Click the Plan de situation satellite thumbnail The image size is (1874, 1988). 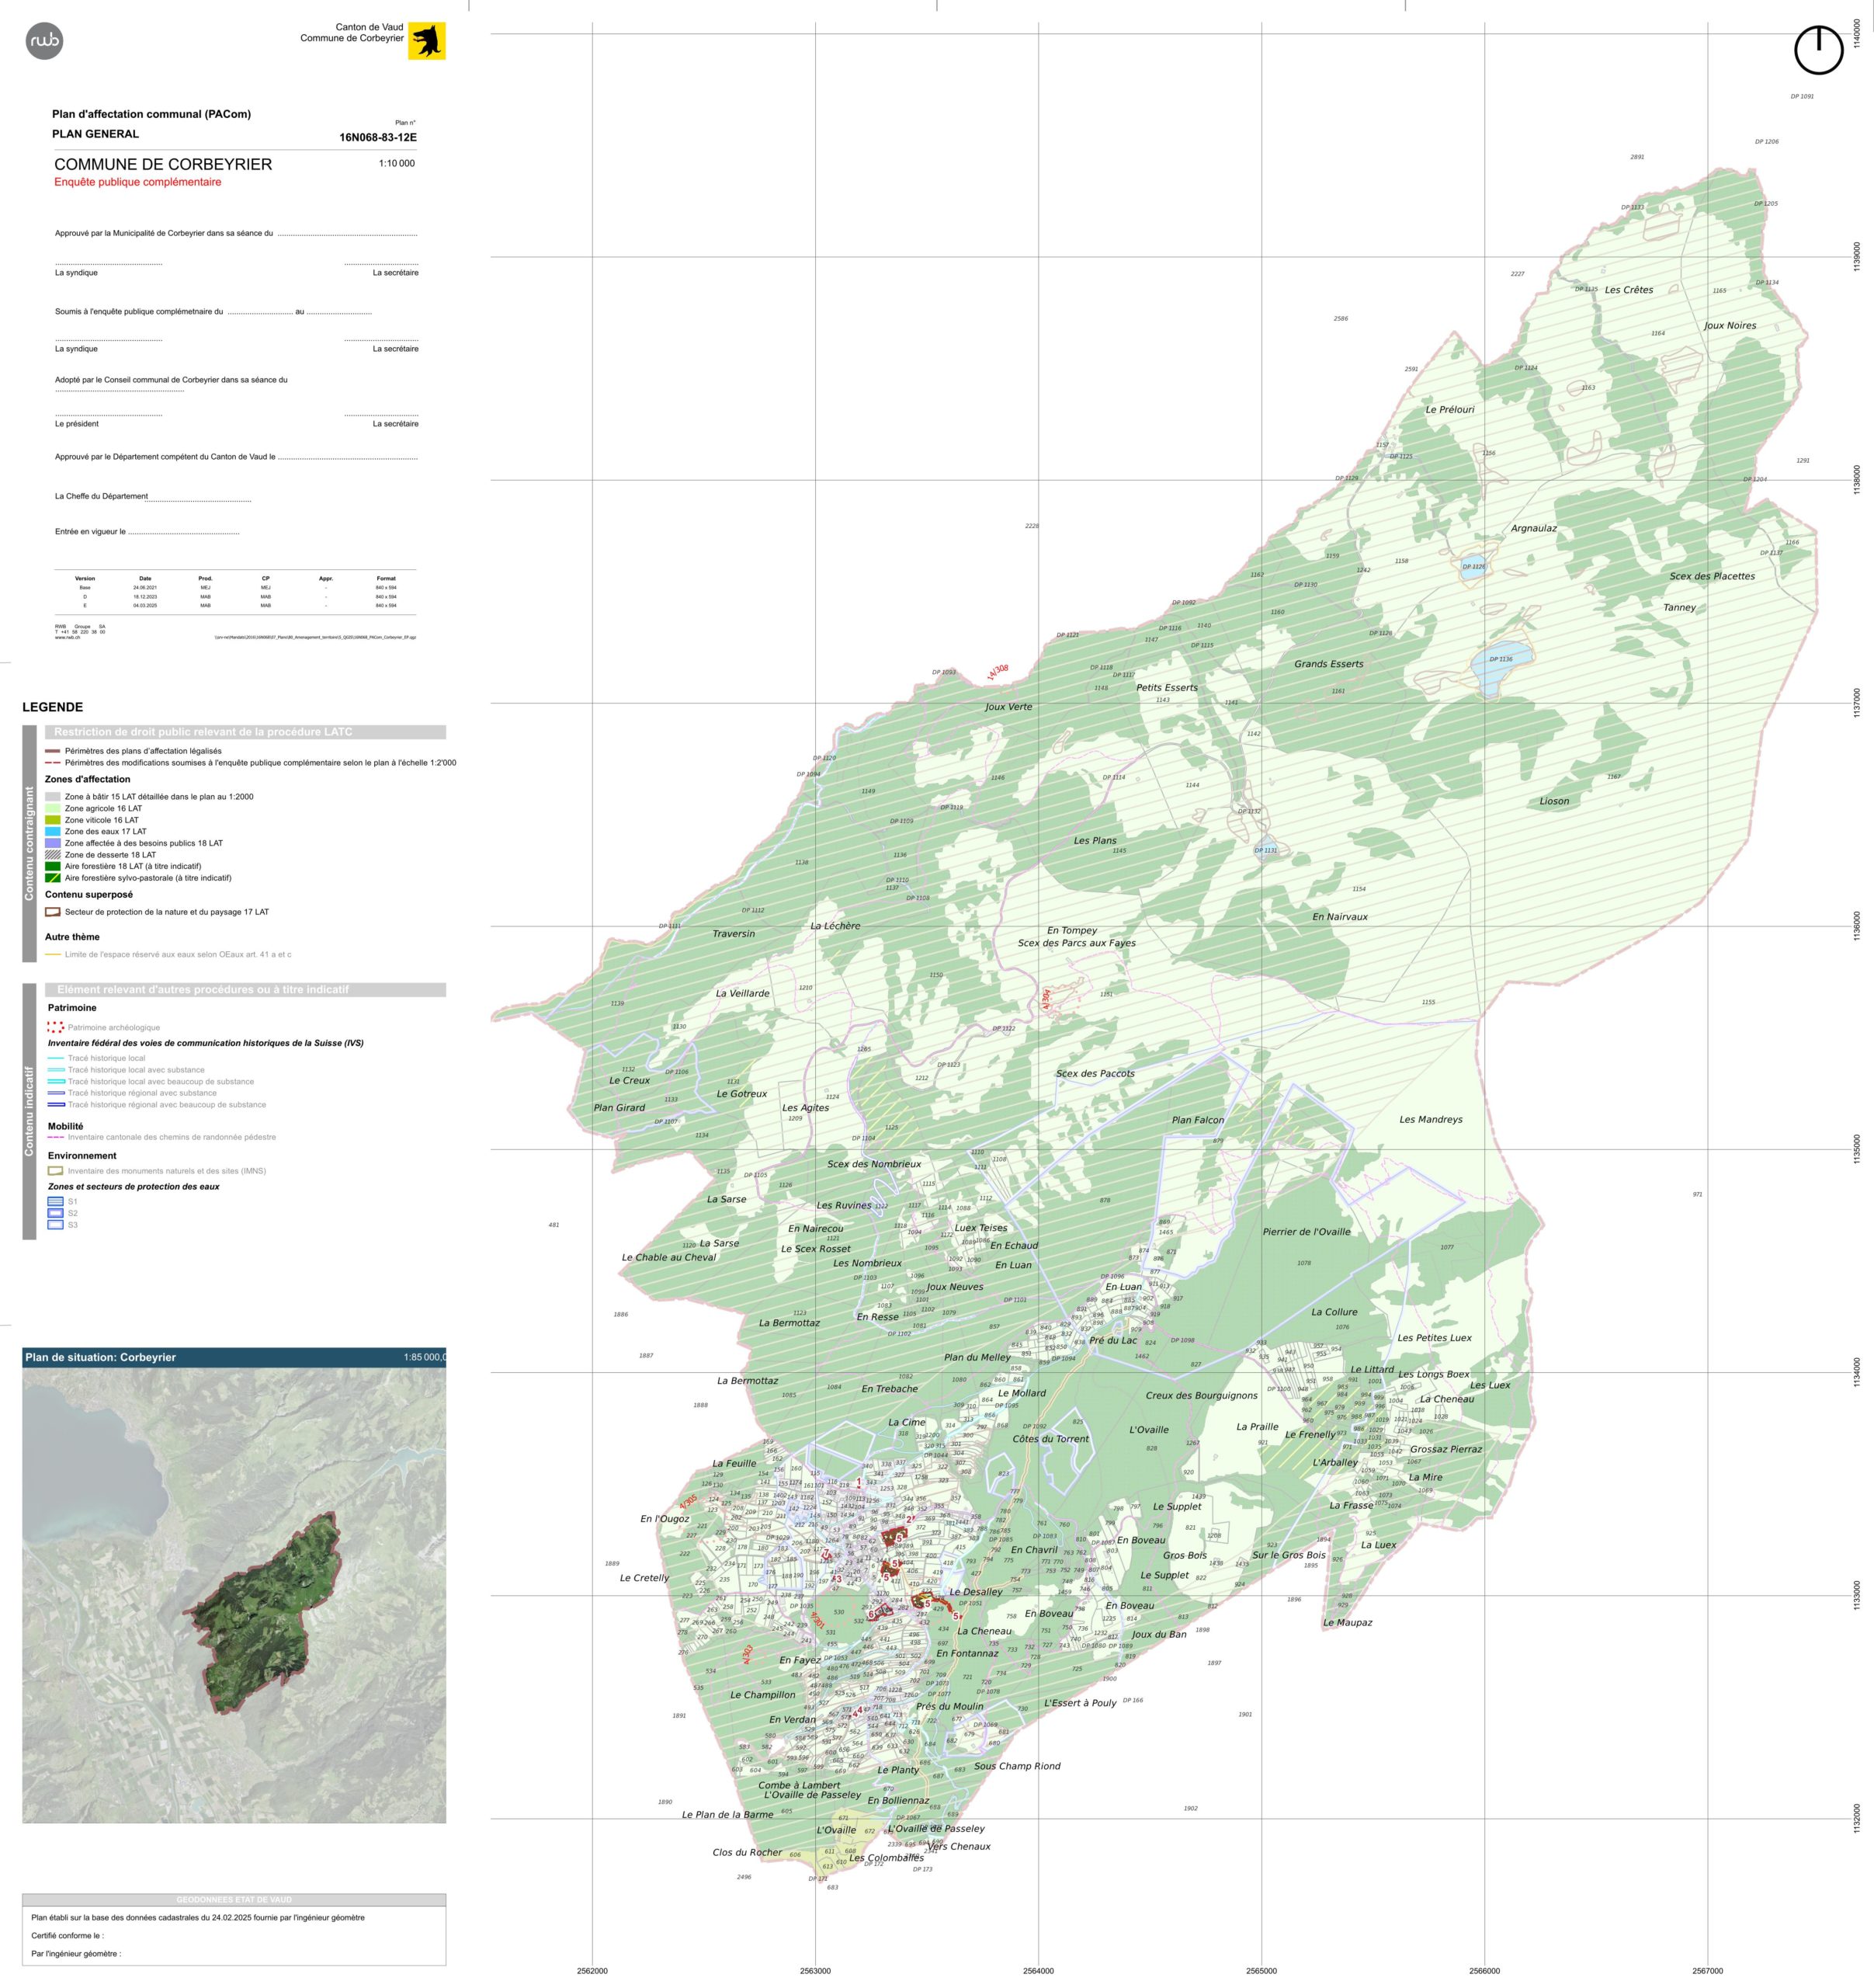pyautogui.click(x=234, y=1594)
